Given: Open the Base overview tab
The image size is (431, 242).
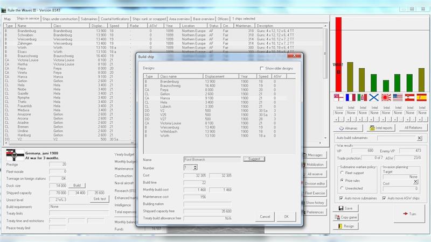Looking at the screenshot, I should pyautogui.click(x=204, y=19).
